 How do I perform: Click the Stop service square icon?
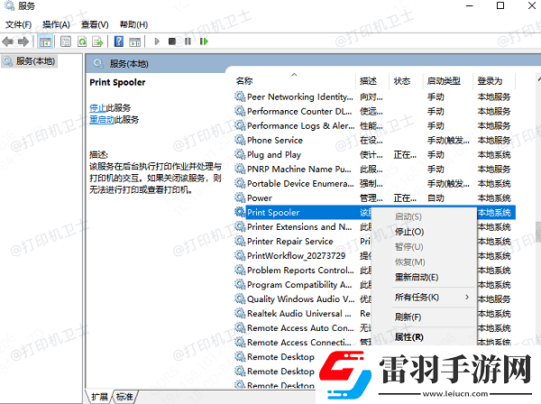(x=172, y=41)
